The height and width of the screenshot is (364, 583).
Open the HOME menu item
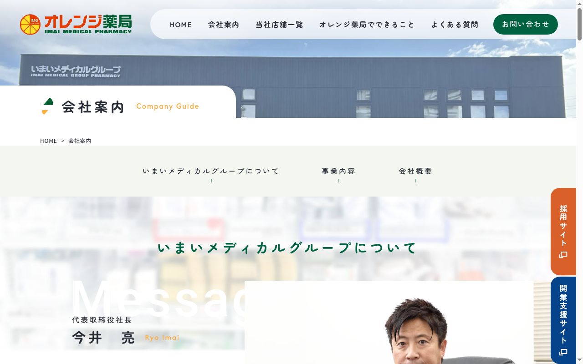pos(181,25)
